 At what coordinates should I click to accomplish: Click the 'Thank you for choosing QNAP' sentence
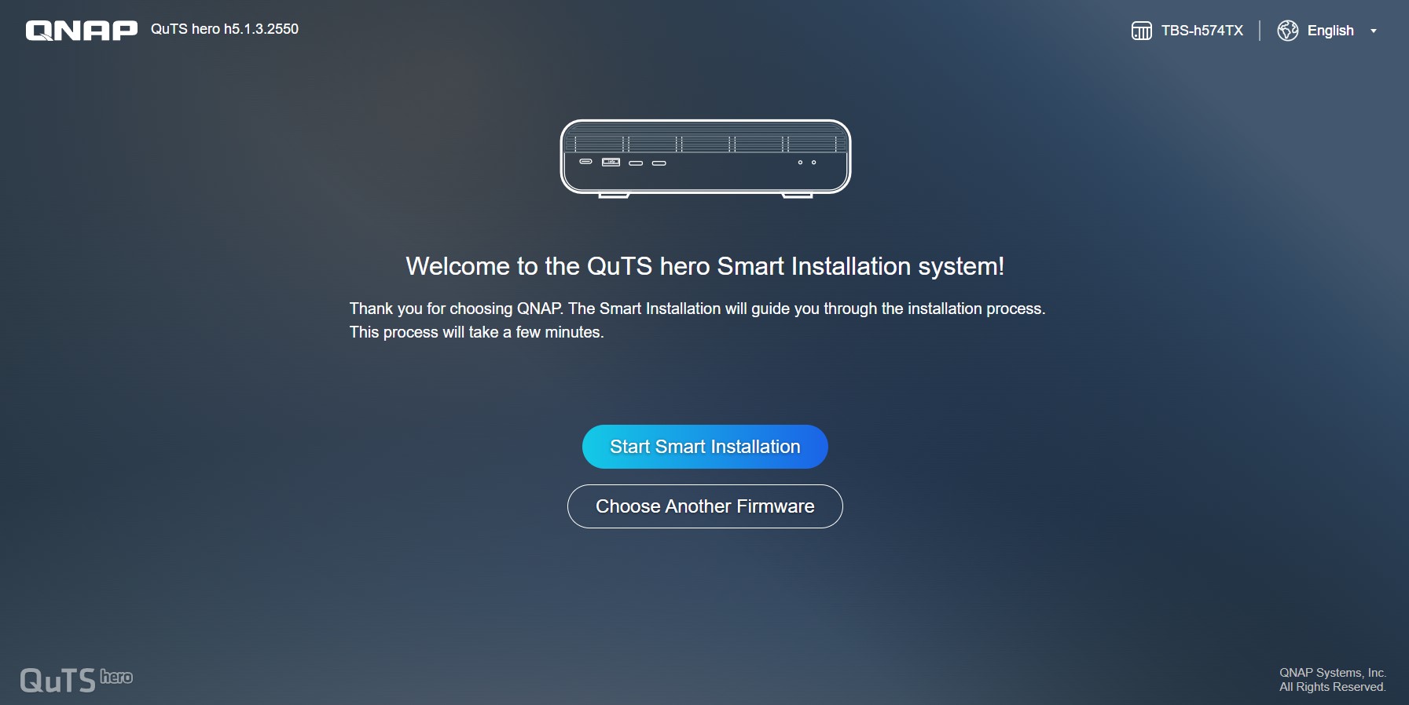click(x=697, y=309)
